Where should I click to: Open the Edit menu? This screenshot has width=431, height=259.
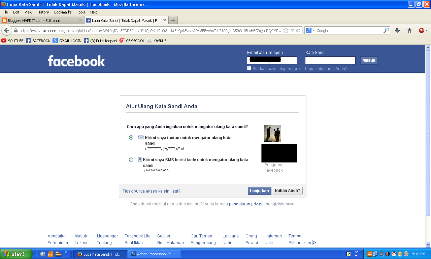click(16, 12)
